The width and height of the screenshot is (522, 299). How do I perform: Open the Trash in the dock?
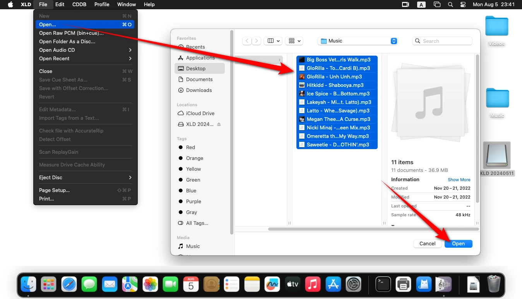[493, 285]
